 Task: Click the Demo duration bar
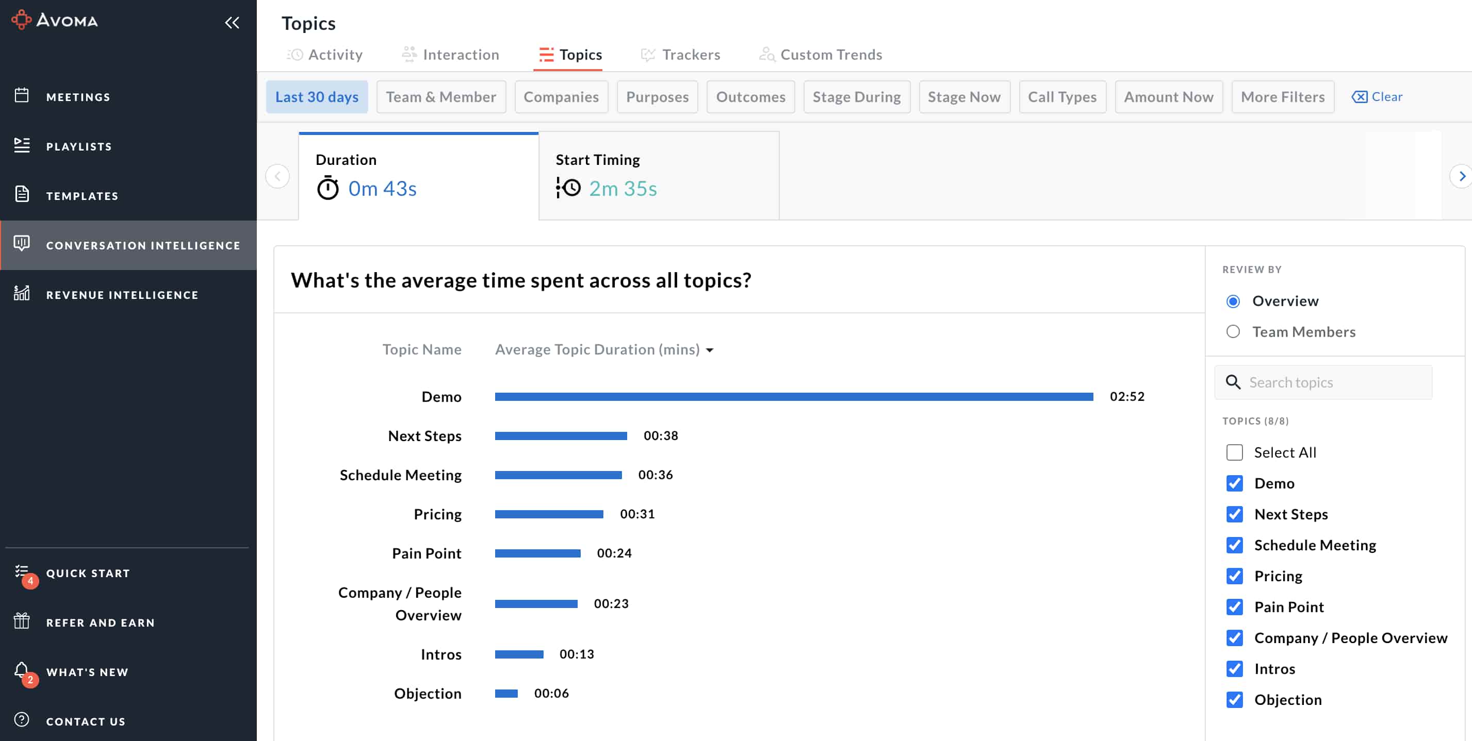coord(793,397)
